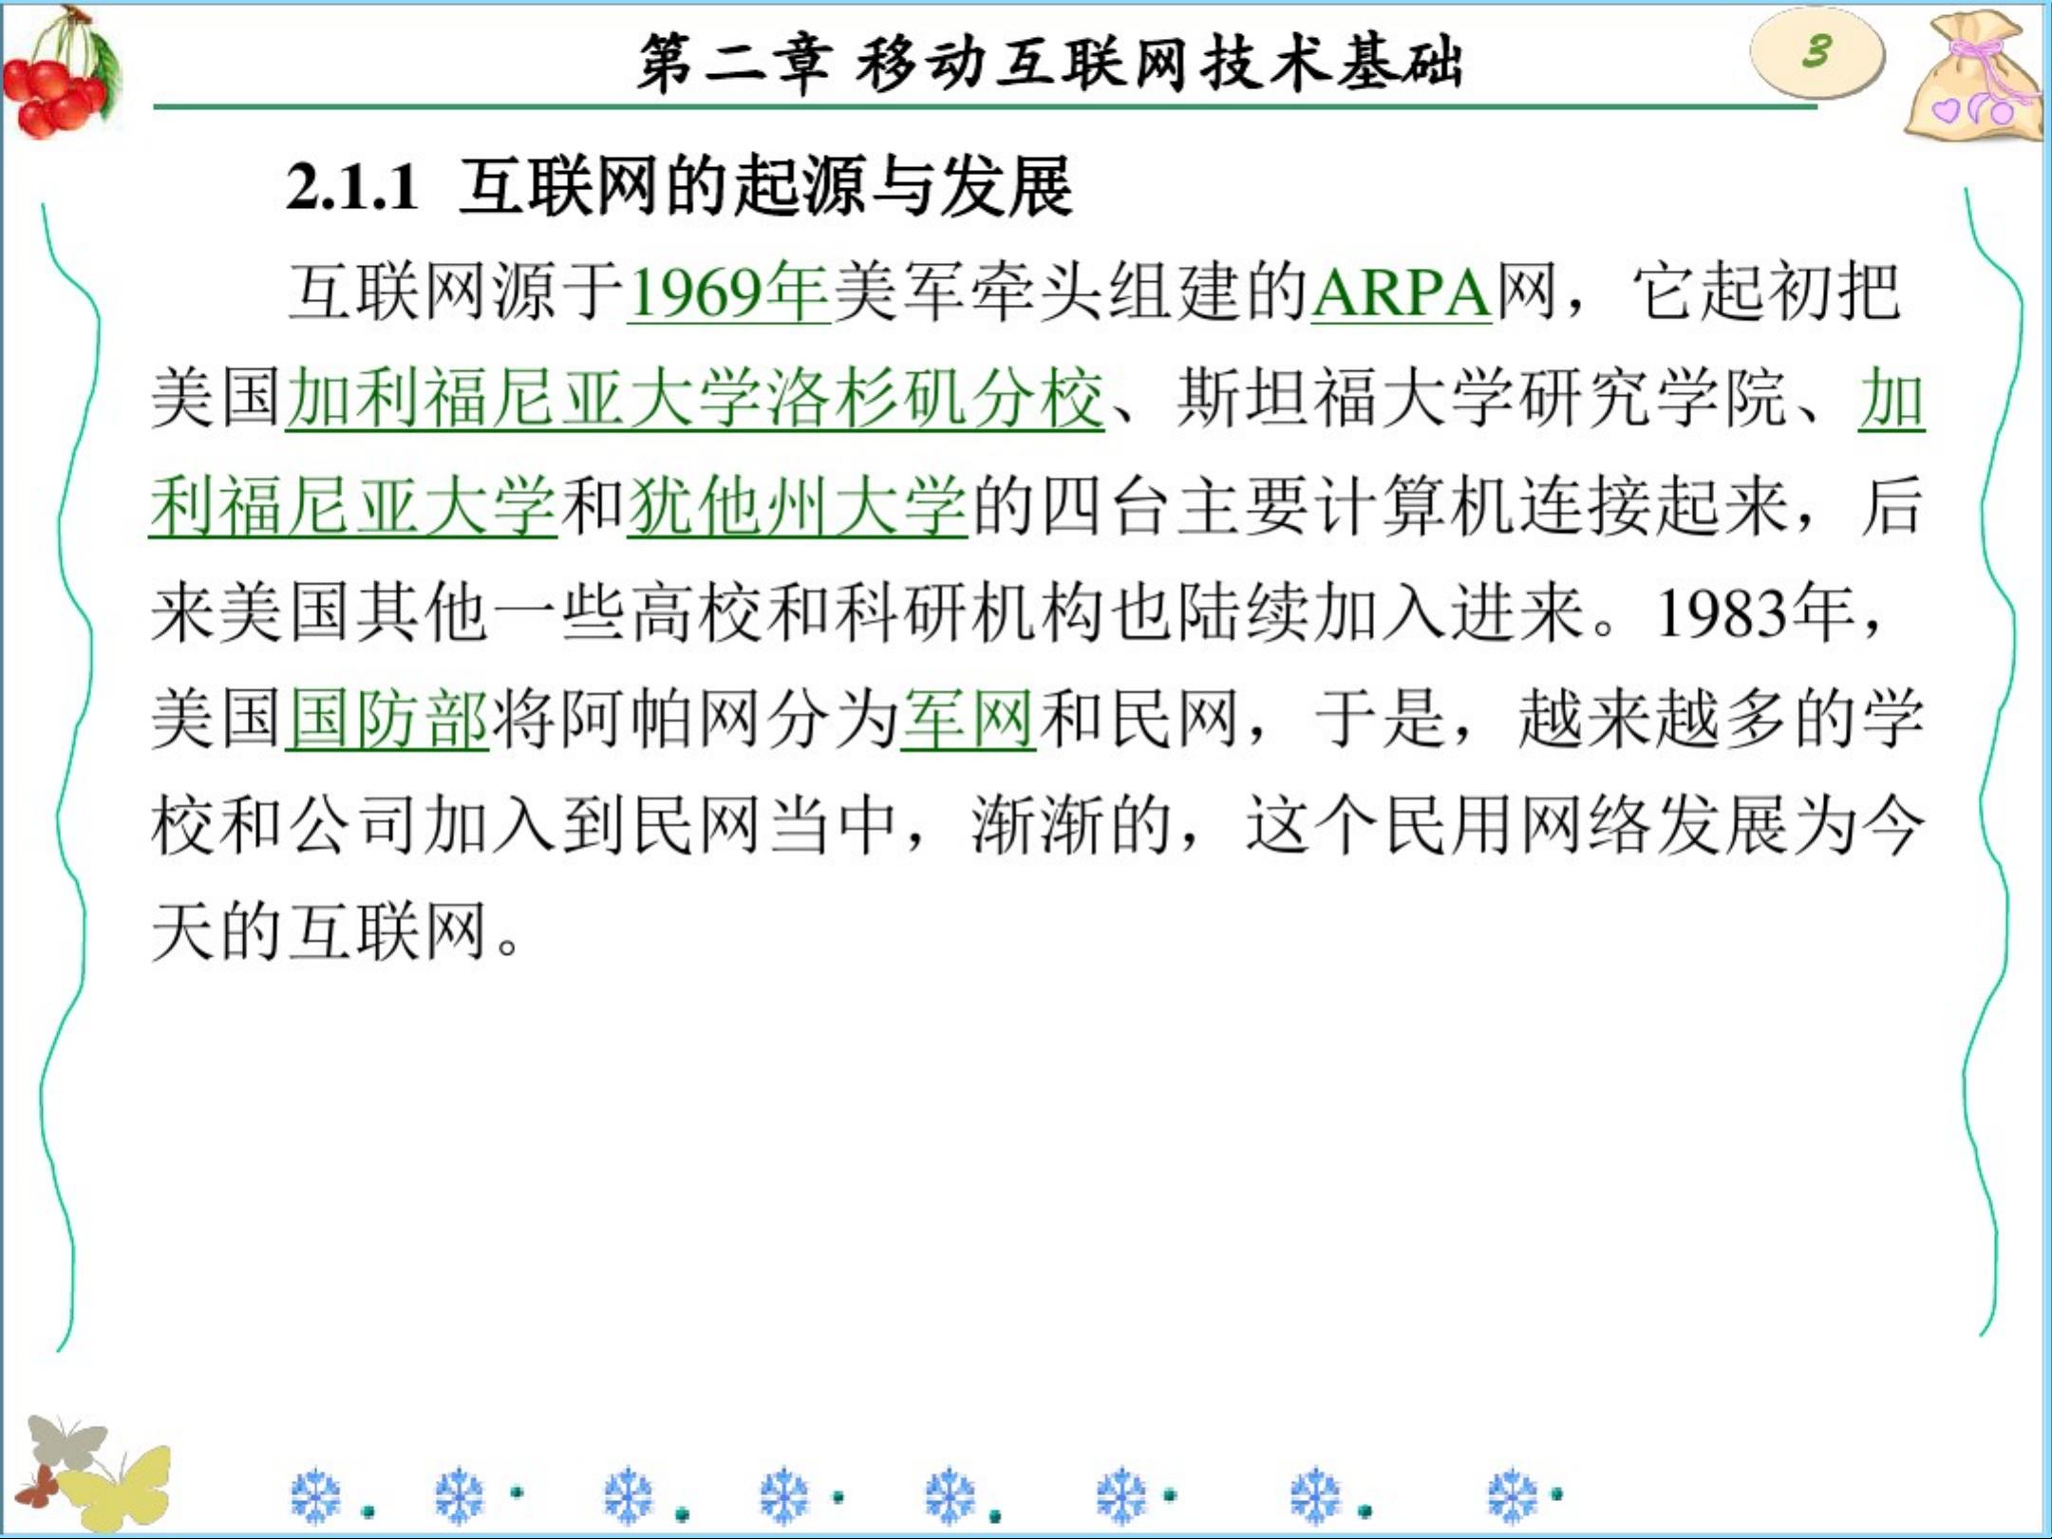This screenshot has height=1539, width=2052.
Task: Click the text 的四台主要计算机连接起来
Action: (1382, 506)
